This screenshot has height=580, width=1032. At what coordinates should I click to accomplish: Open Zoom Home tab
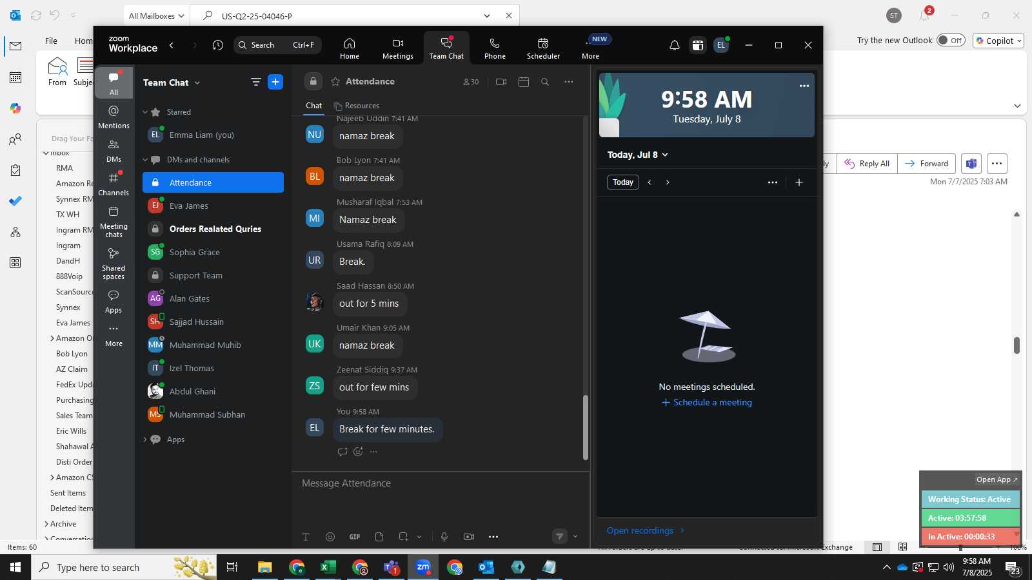tap(349, 48)
